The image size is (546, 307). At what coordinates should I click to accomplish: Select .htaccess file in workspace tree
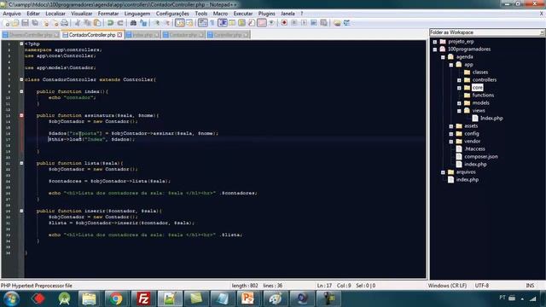(474, 148)
